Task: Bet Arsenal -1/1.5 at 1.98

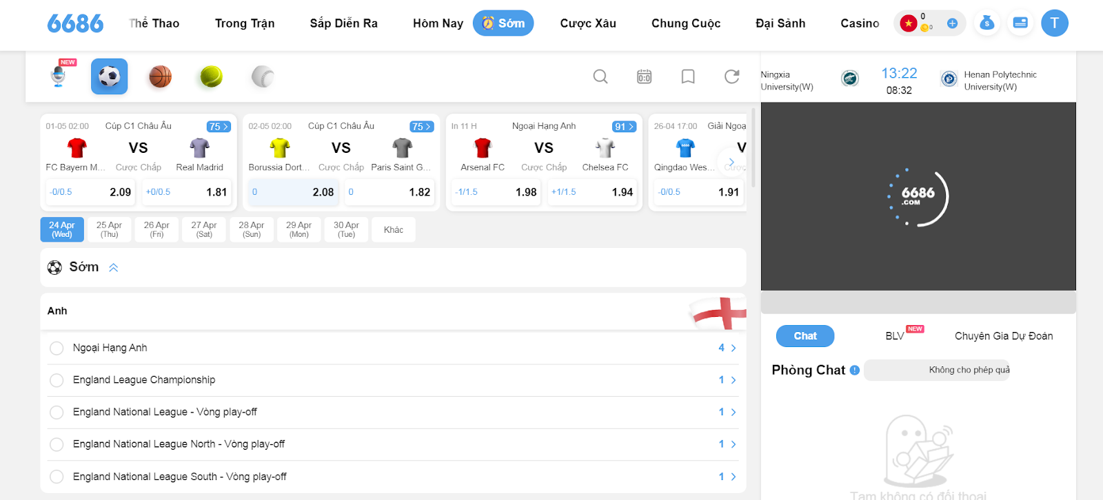Action: point(496,192)
